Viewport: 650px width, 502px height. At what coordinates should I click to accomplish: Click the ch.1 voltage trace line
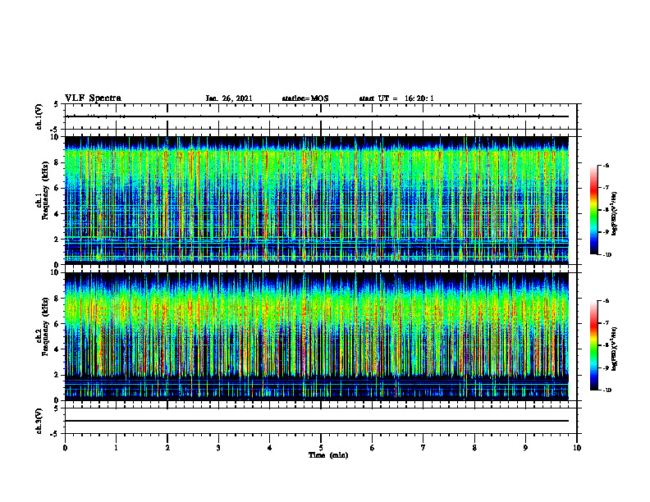317,116
